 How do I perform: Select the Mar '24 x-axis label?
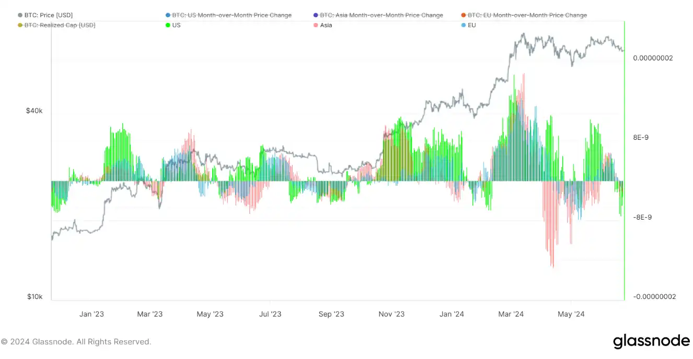point(511,314)
